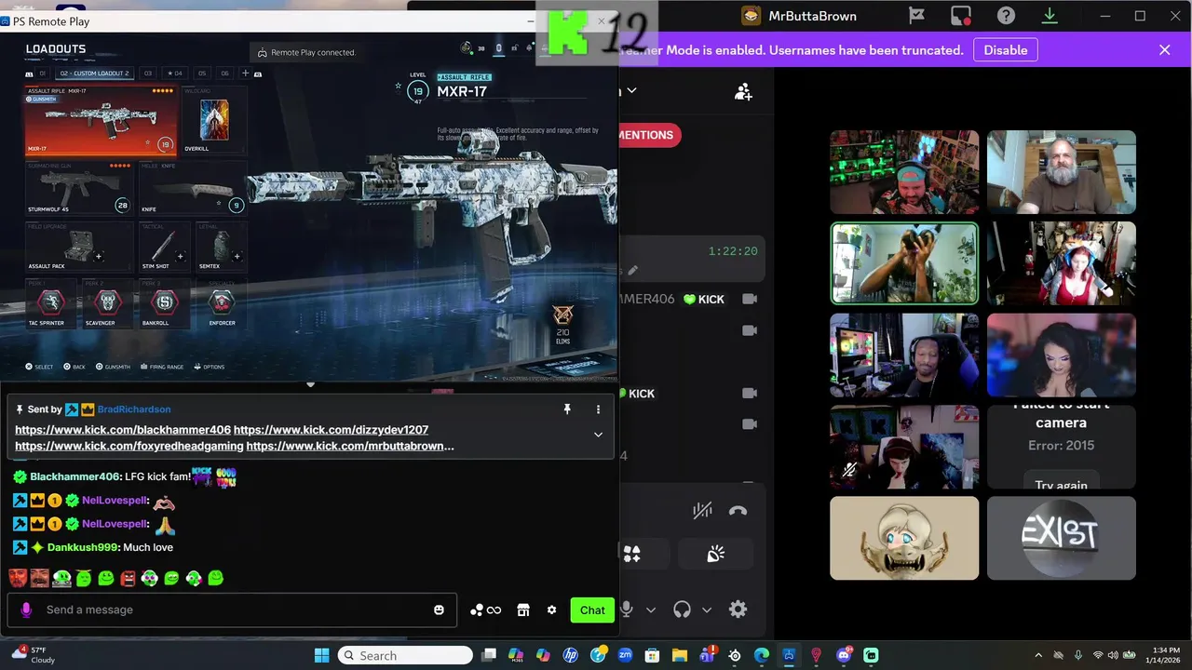Click the green download update icon
Image resolution: width=1192 pixels, height=670 pixels.
point(1050,16)
